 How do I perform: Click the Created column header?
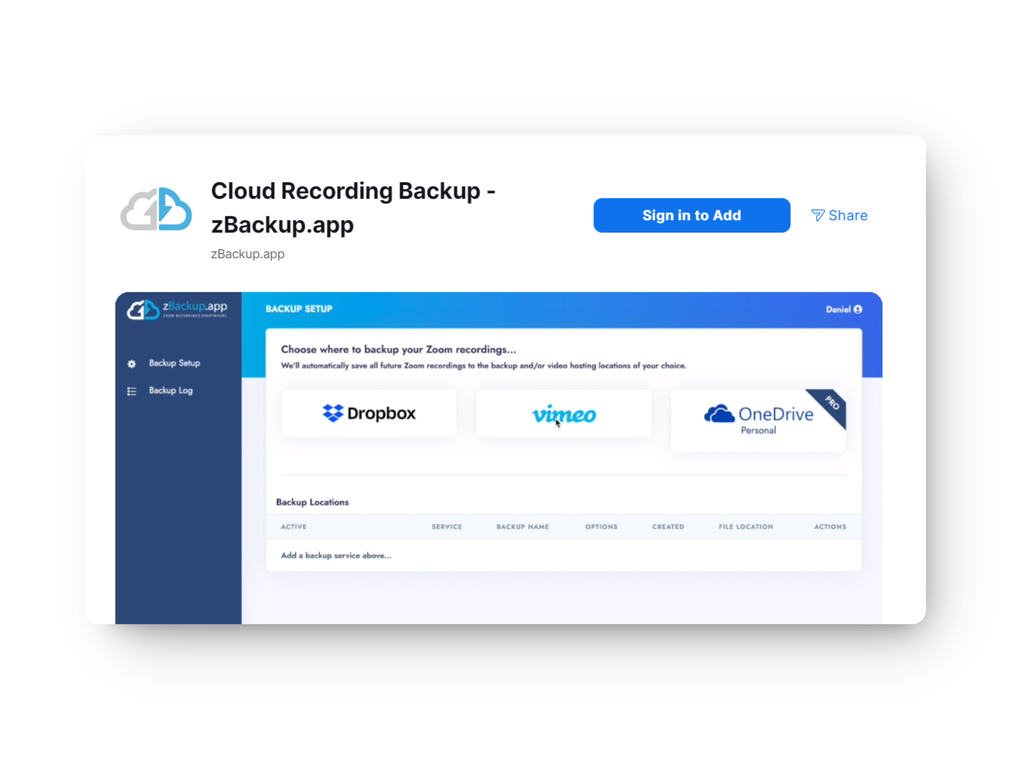pos(668,526)
